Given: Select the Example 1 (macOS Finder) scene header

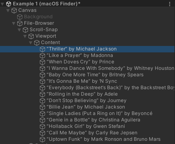Looking at the screenshot, I should pos(87,4).
